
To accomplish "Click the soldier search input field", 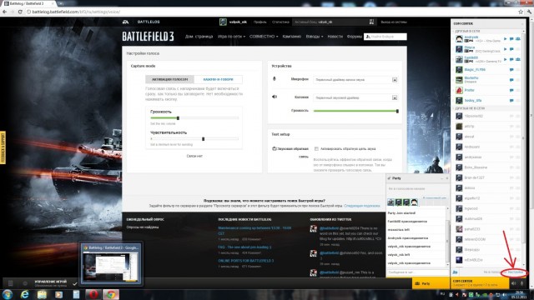I will point(385,37).
